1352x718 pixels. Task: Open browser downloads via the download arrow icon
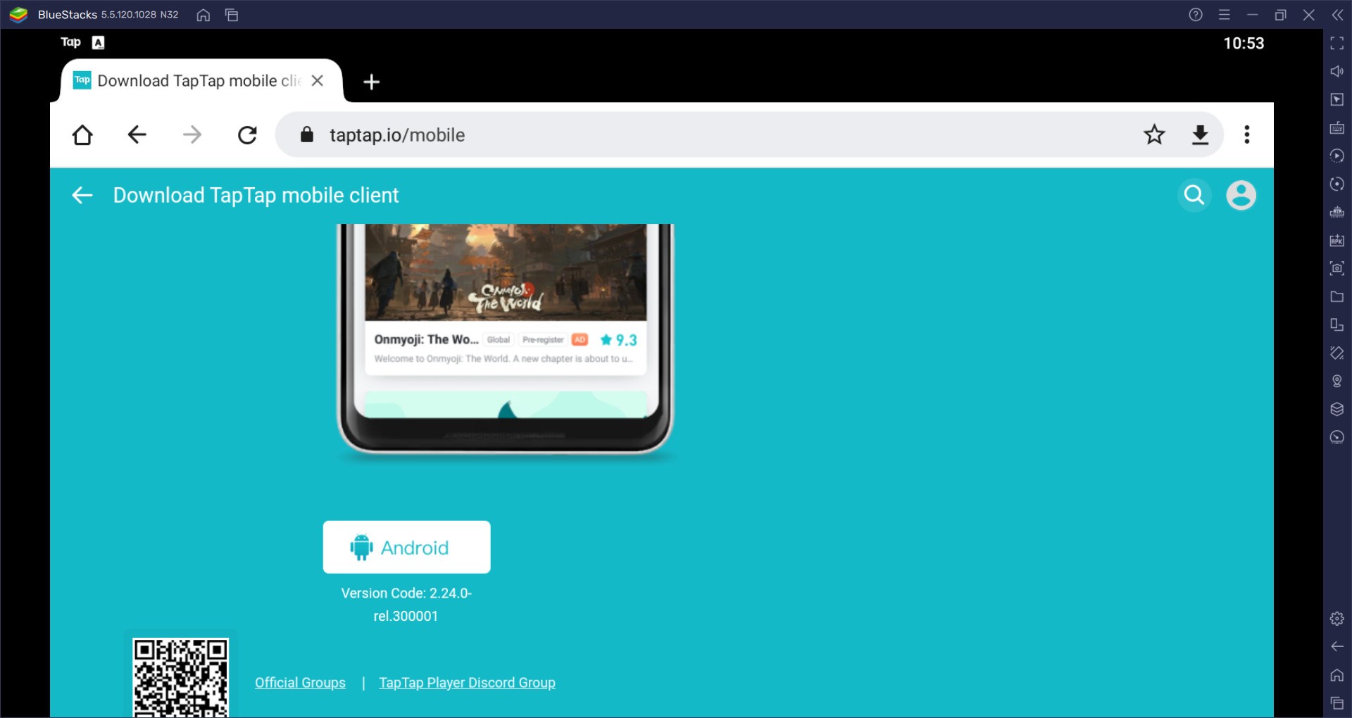pos(1201,134)
